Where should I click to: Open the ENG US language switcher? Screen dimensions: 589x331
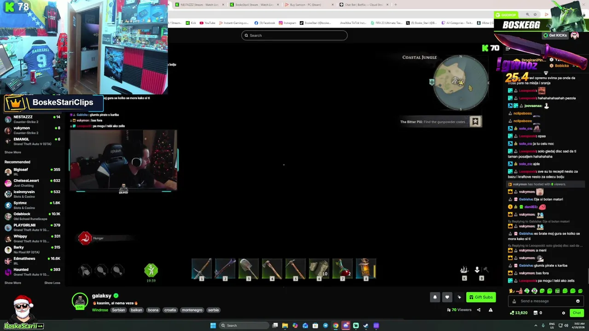coord(551,325)
